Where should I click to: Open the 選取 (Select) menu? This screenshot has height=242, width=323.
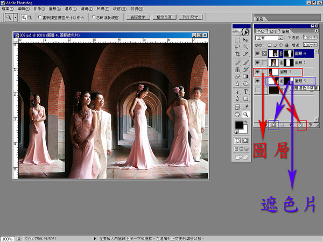pyautogui.click(x=71, y=9)
